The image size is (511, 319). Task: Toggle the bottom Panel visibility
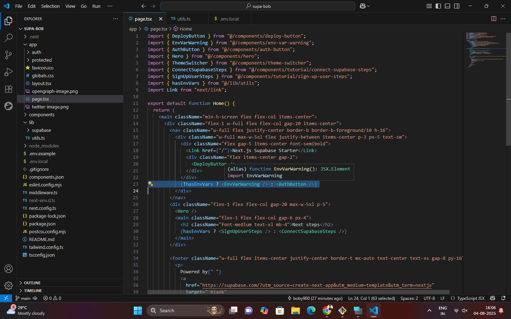(x=447, y=6)
